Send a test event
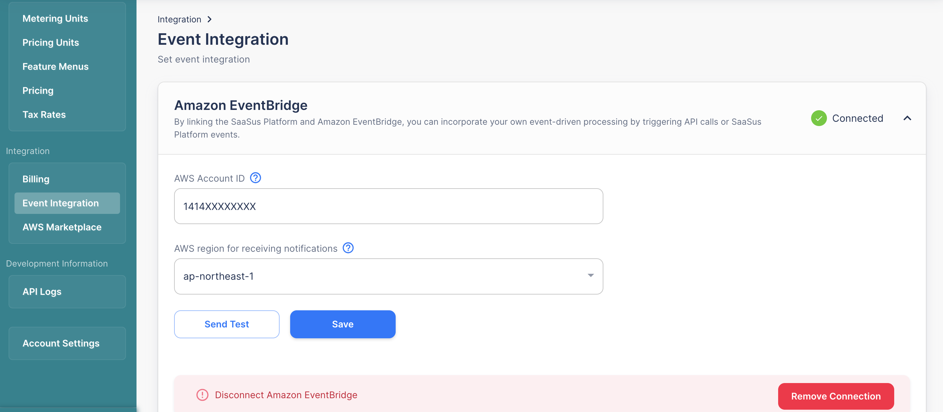The image size is (943, 412). [227, 324]
